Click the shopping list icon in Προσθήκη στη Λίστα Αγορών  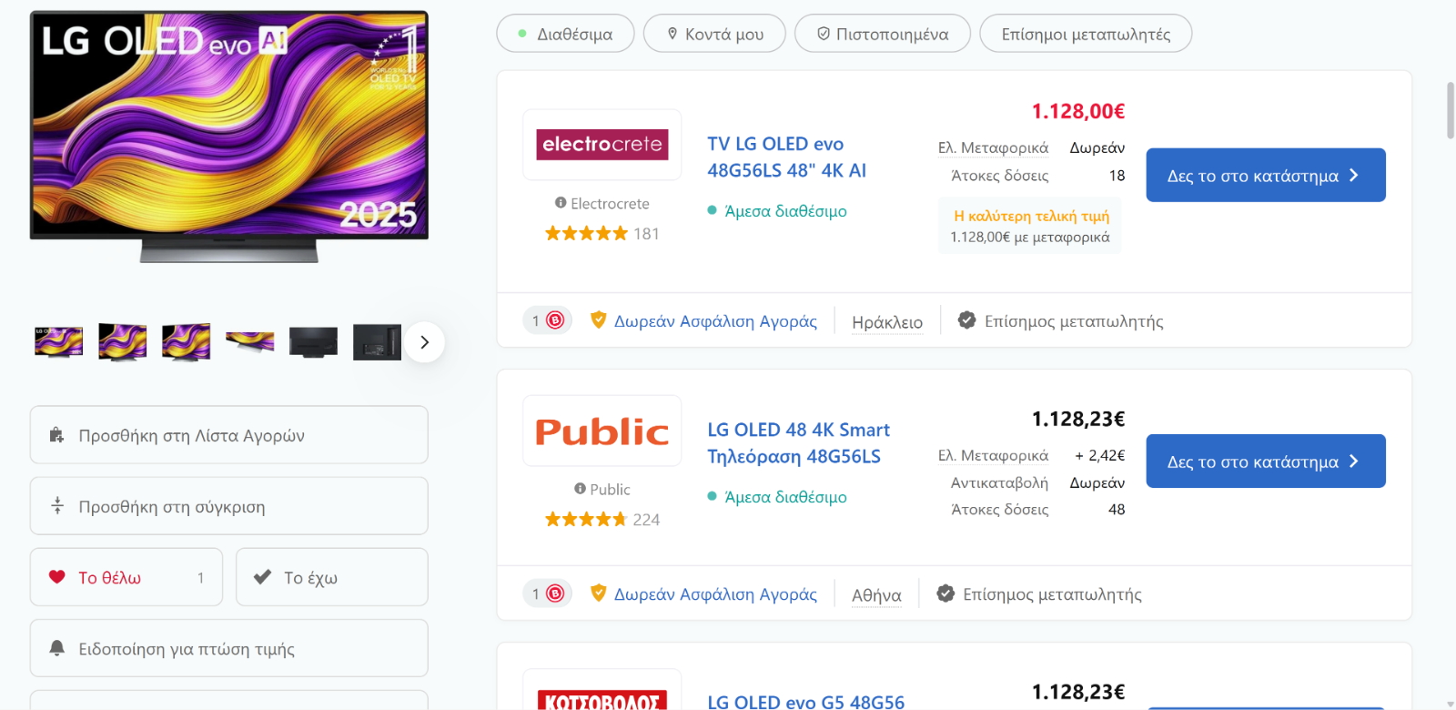click(56, 435)
